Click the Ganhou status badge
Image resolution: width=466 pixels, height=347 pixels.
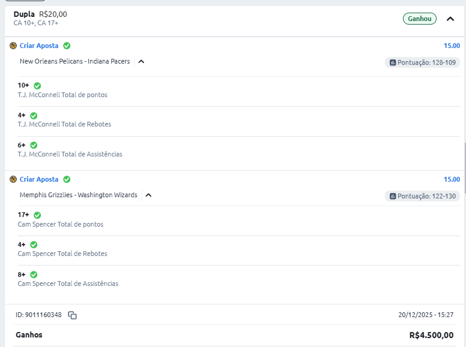pos(419,19)
